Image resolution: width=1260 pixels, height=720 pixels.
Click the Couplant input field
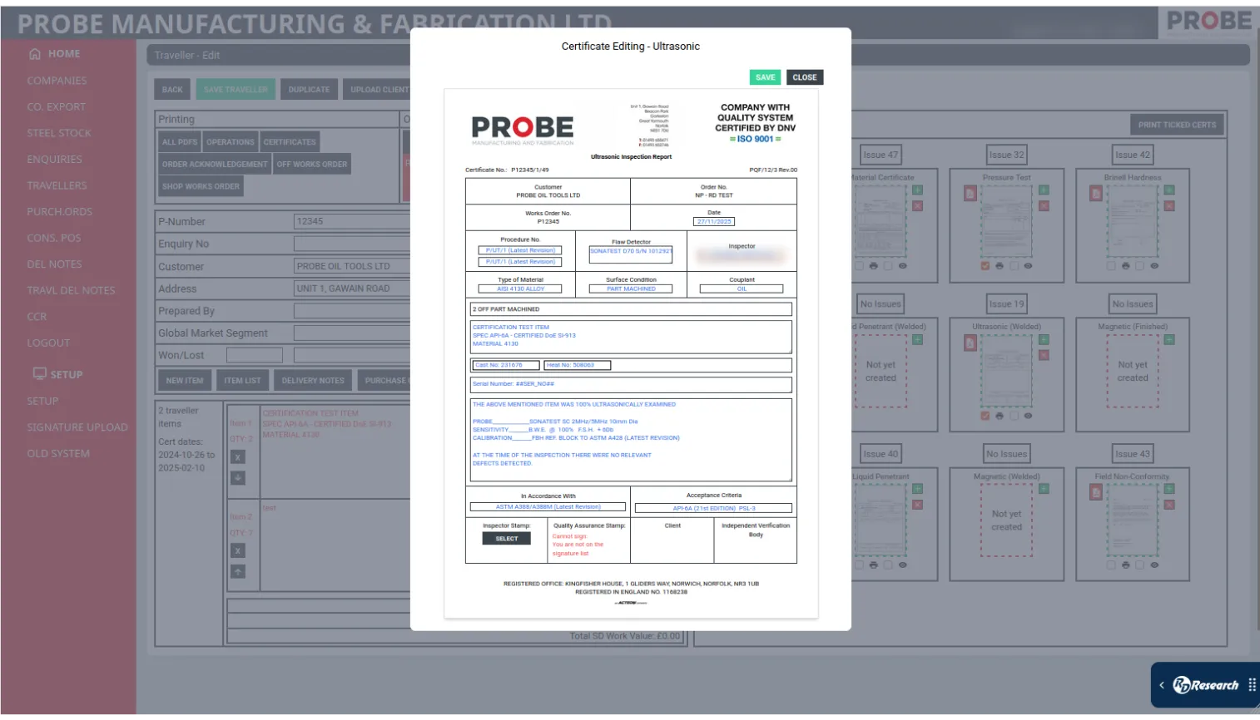click(741, 289)
